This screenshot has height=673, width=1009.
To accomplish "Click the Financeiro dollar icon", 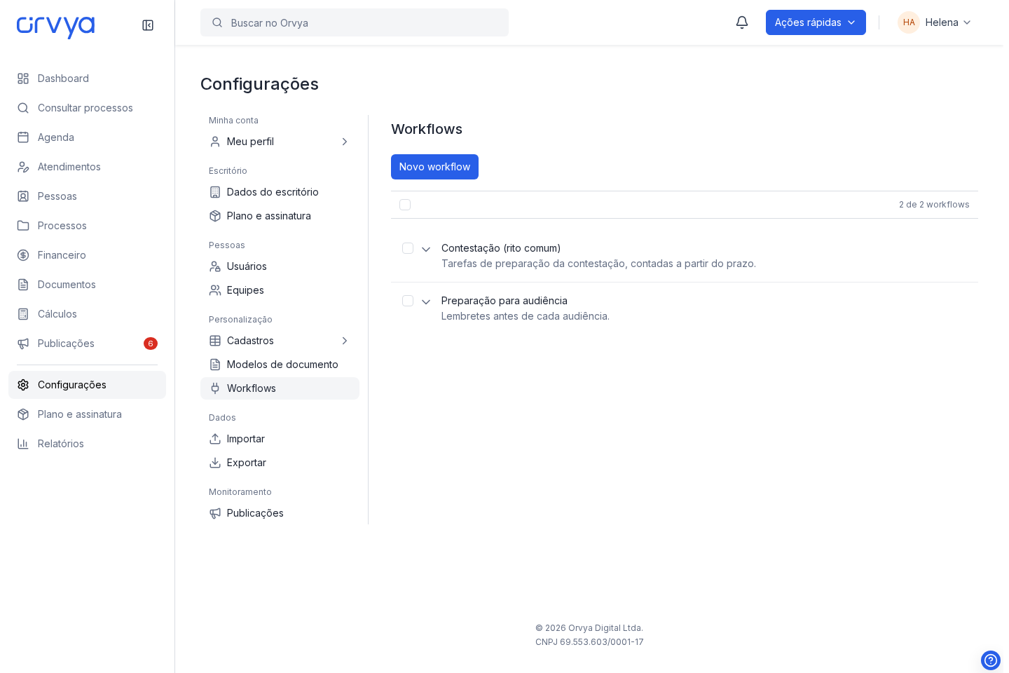I will [x=23, y=255].
